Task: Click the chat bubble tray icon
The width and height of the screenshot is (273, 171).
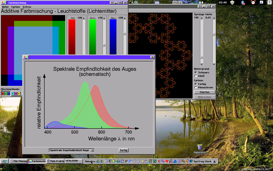Action: [261, 2]
